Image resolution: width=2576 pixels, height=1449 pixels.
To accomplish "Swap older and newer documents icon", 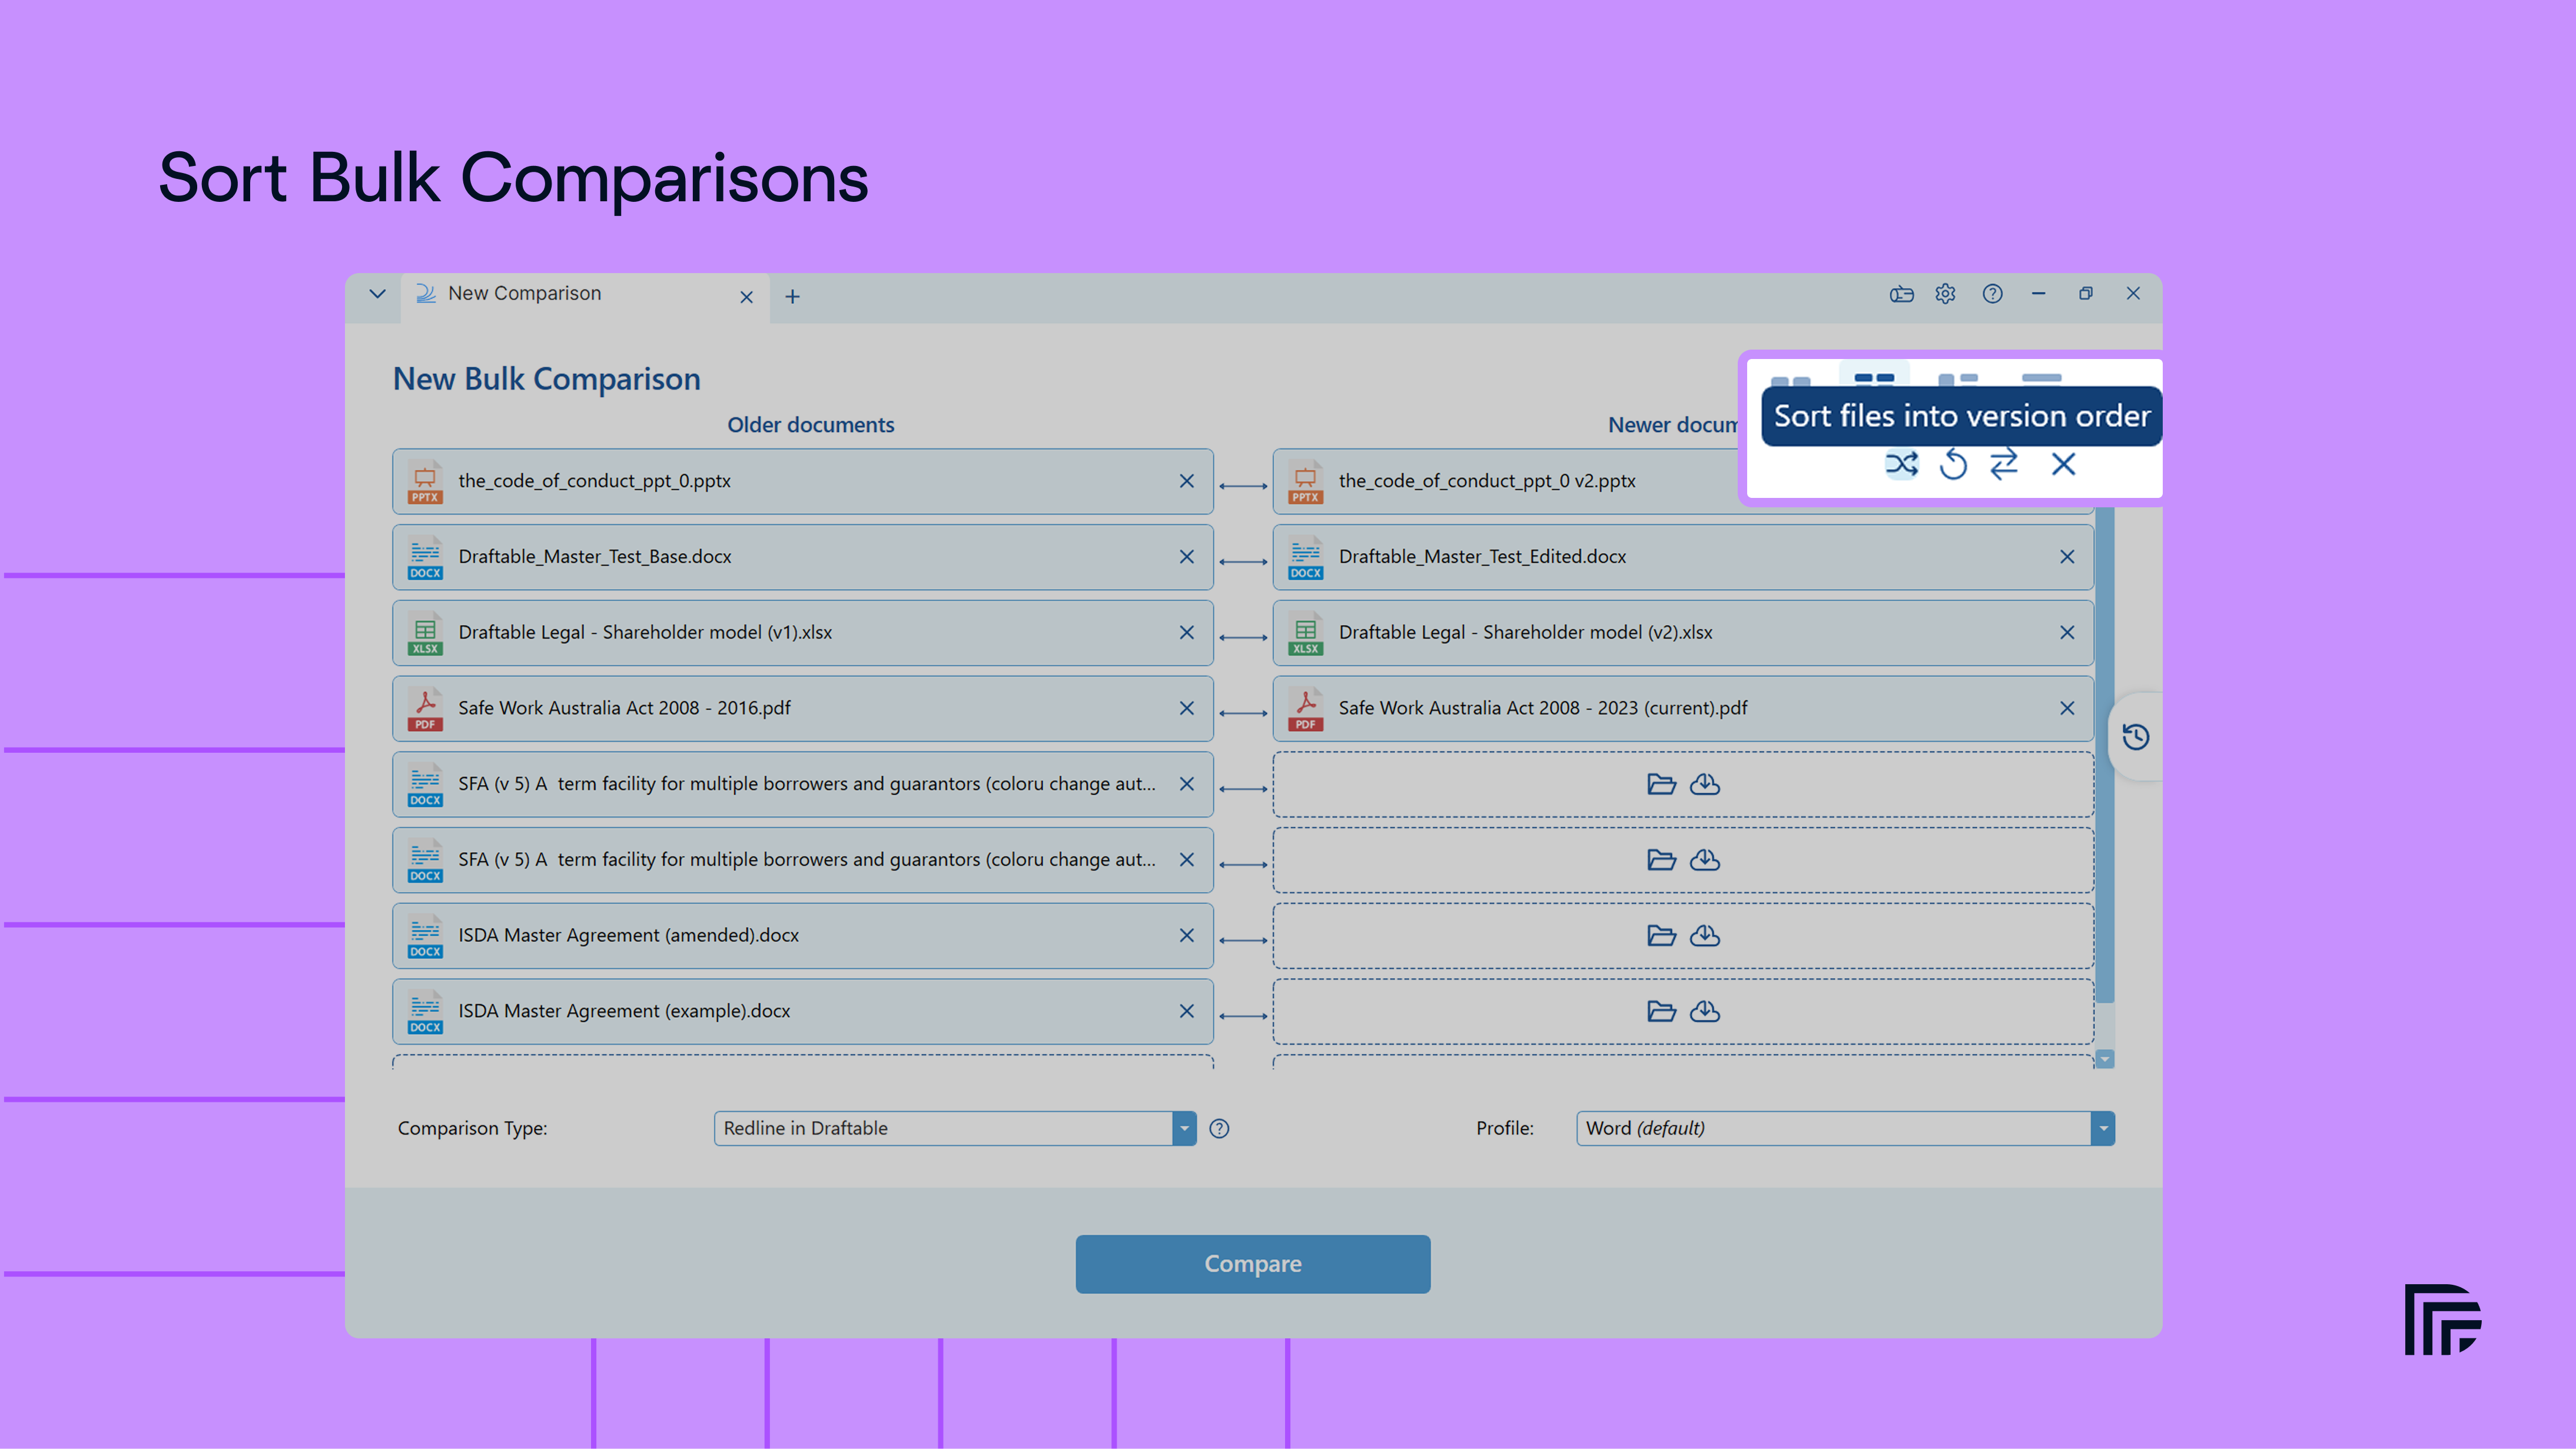I will pyautogui.click(x=2004, y=464).
